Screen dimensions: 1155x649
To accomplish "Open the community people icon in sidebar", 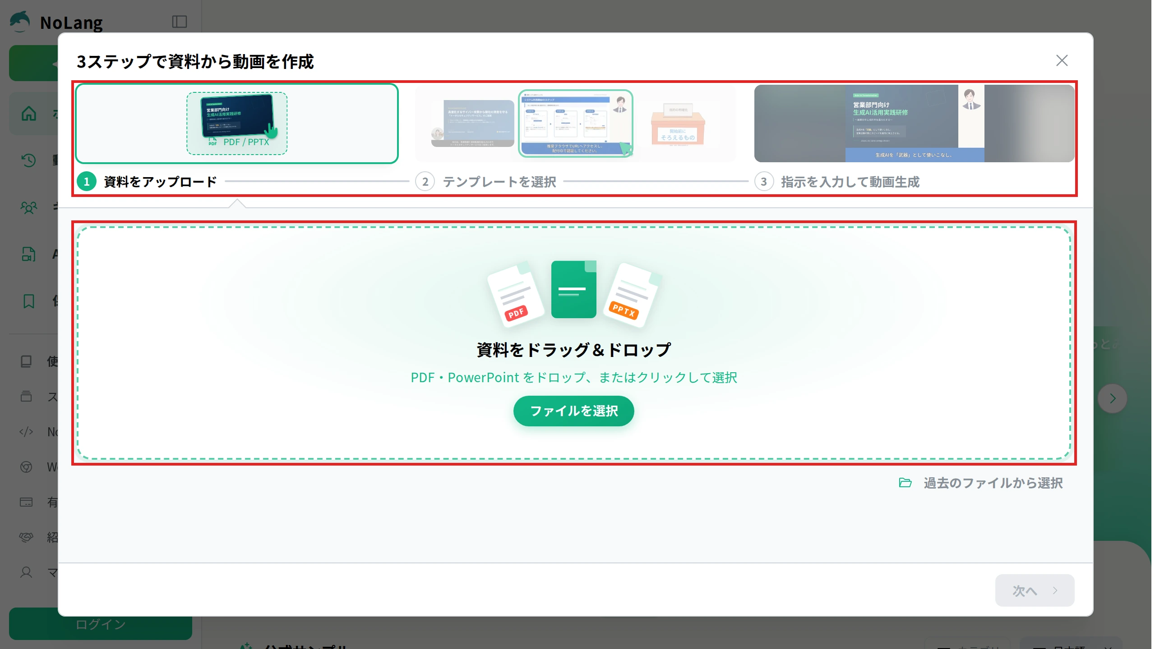I will (x=28, y=207).
